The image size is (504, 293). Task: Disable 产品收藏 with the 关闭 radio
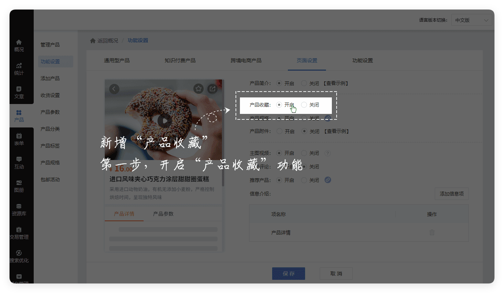(x=304, y=105)
